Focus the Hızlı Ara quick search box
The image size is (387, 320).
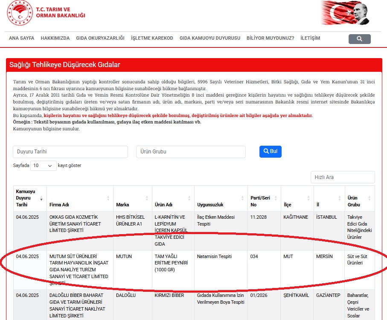coord(343,177)
